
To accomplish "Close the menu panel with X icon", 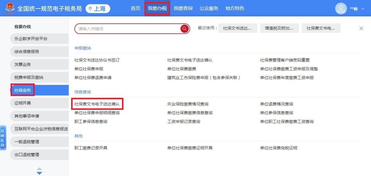I will [361, 28].
